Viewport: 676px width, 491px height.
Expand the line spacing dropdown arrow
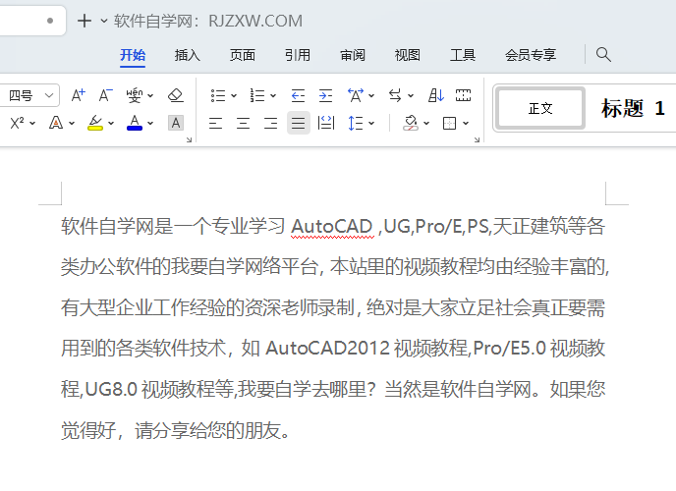[x=371, y=124]
